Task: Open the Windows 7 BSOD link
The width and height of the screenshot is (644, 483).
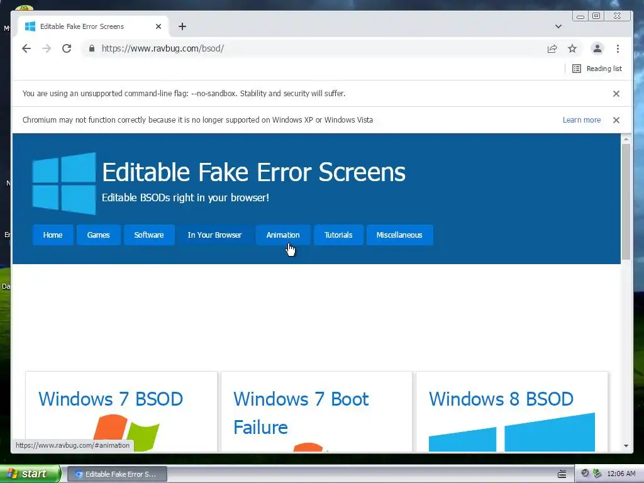Action: pos(111,399)
